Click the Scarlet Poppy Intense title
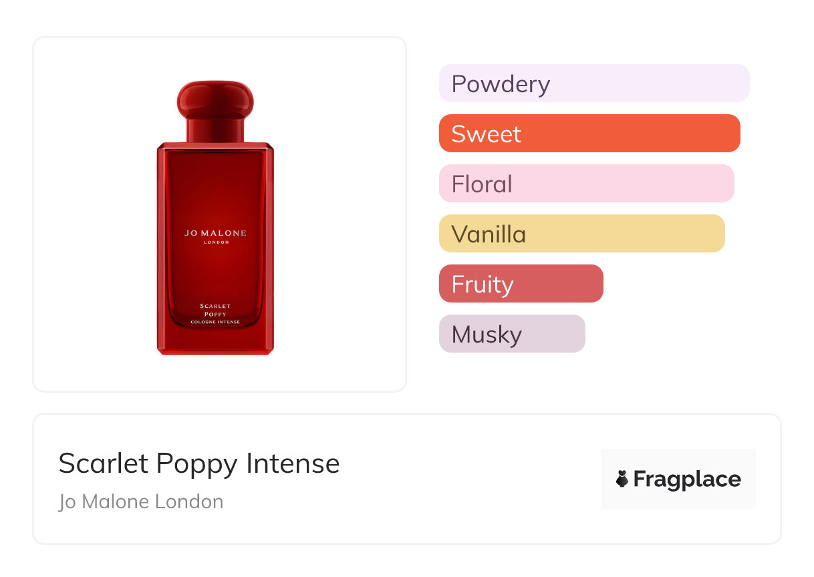 click(x=199, y=463)
